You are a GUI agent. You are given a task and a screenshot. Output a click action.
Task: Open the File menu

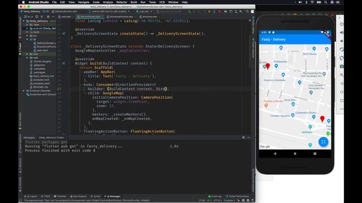(54, 2)
